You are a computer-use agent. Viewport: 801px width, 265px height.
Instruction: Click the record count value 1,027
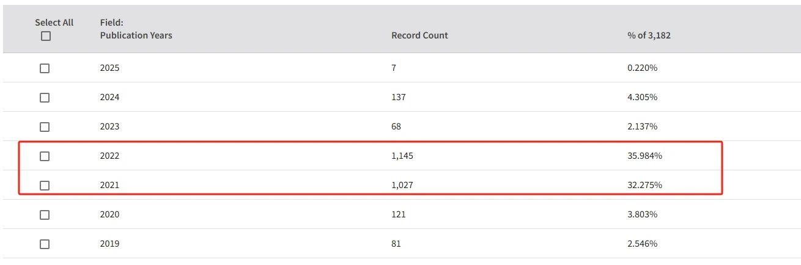click(403, 186)
